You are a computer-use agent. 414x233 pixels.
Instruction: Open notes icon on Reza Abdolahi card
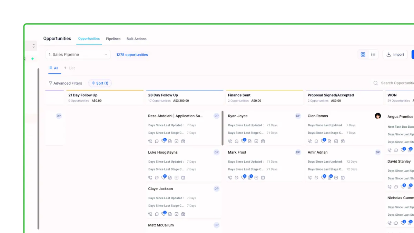[x=170, y=141]
